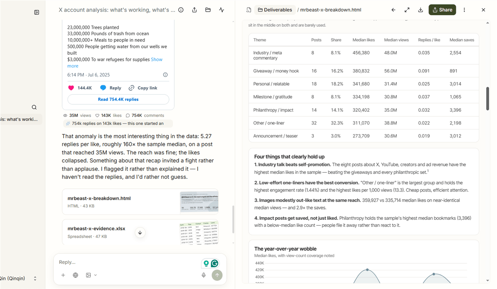Like the tweet with the pink heart
Viewport: 497px width, 289px height.
(71, 88)
